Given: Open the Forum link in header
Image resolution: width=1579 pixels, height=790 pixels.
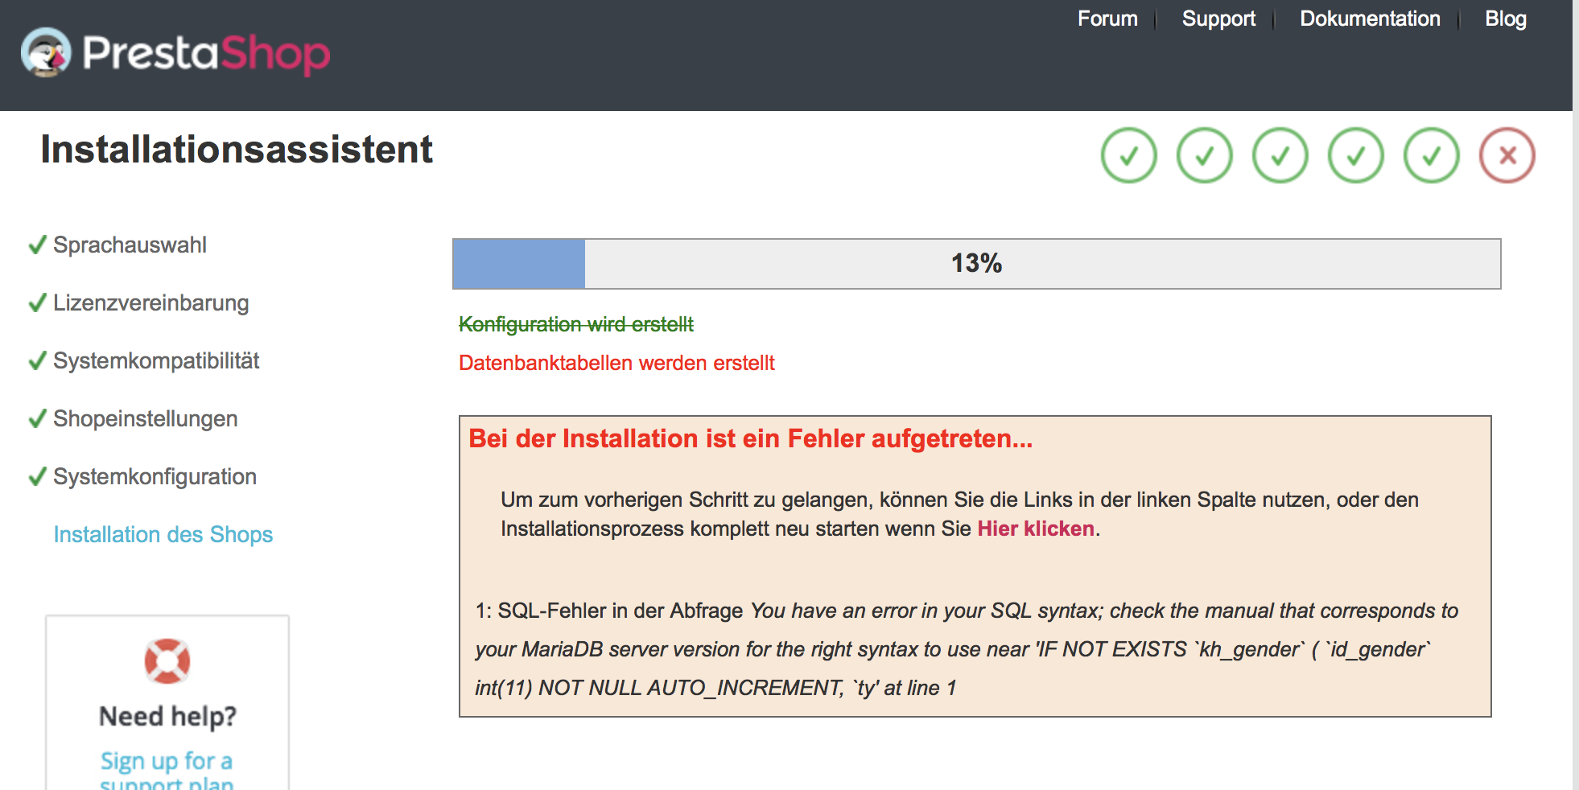Looking at the screenshot, I should tap(1107, 19).
